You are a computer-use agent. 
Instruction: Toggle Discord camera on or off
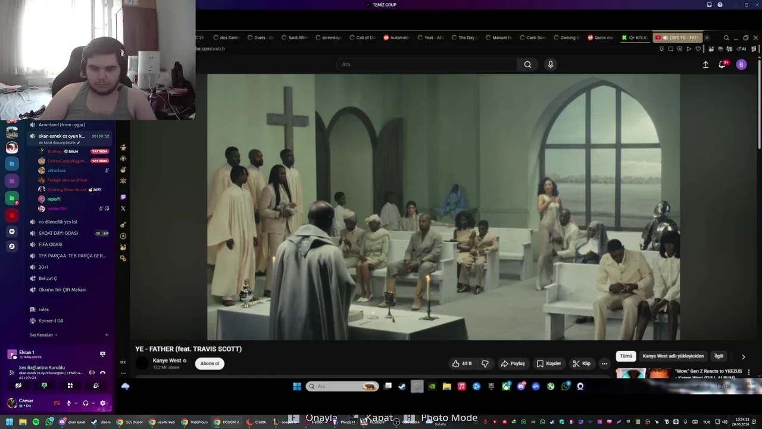[x=18, y=386]
